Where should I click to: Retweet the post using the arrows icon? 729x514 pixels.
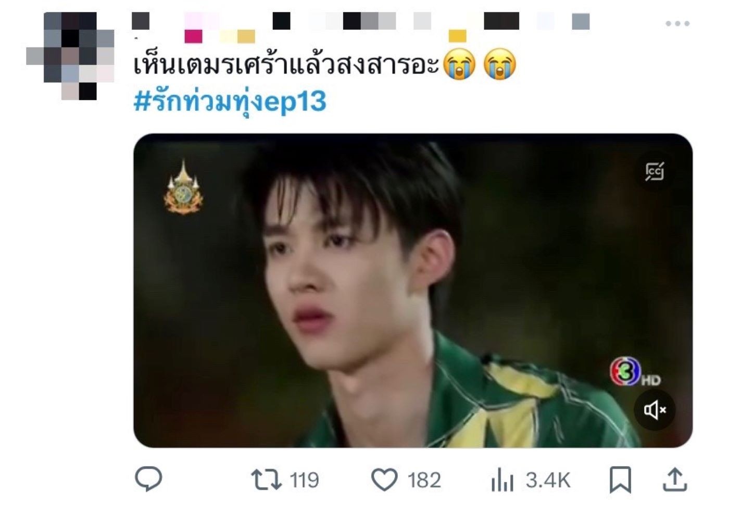point(266,480)
